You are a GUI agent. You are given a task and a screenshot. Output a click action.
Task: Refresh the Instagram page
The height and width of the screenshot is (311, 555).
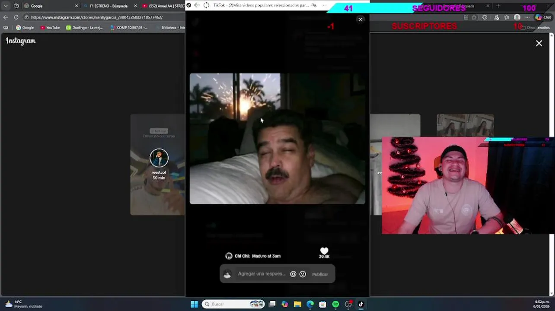click(x=16, y=17)
